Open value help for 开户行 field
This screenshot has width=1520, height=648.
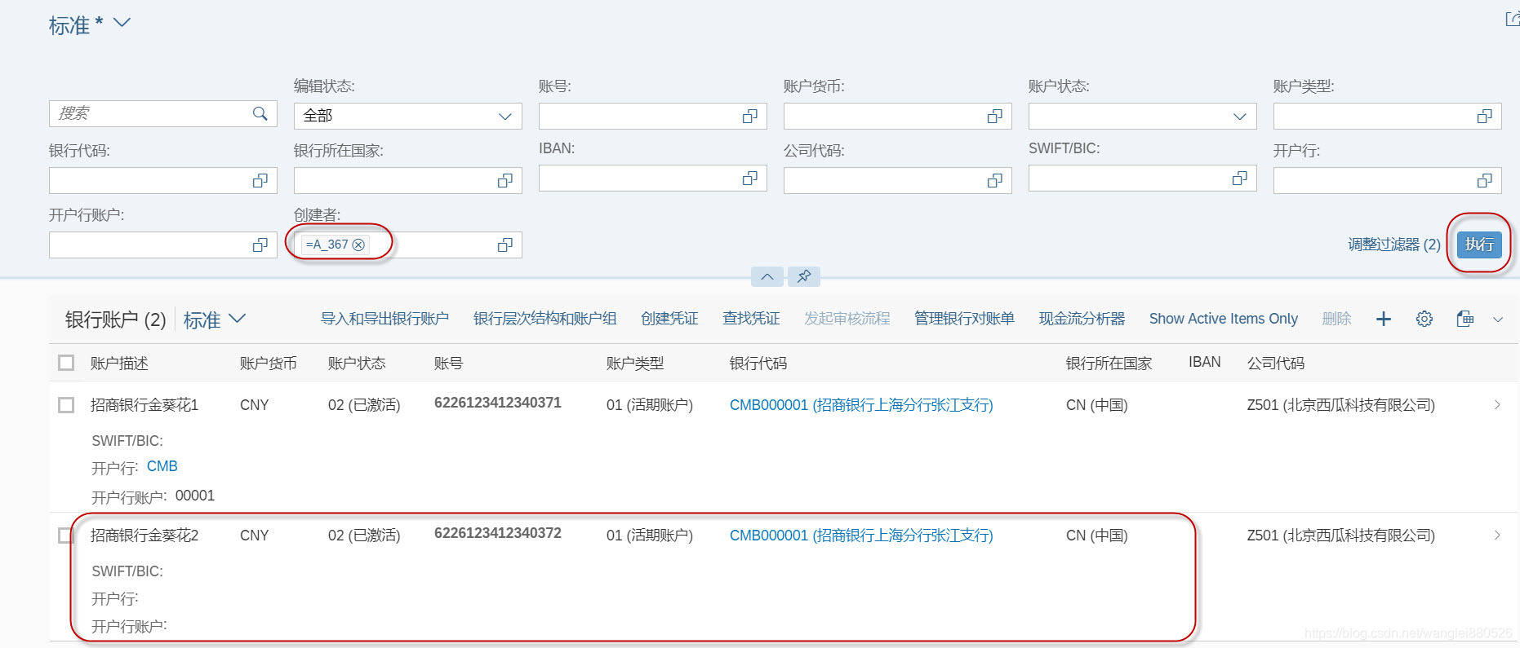coord(1484,181)
